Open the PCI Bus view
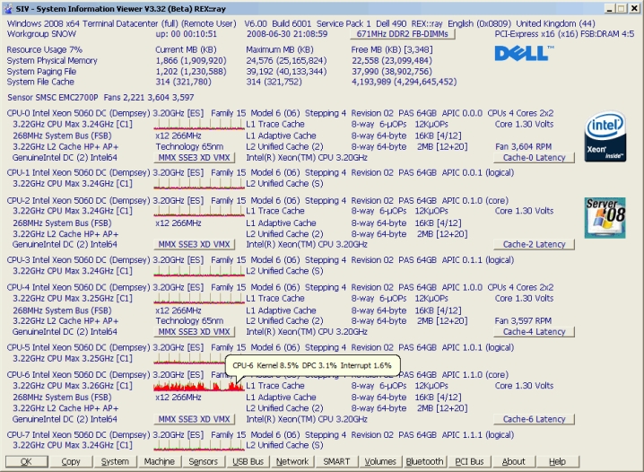Viewport: 644px width, 472px height. click(x=470, y=461)
